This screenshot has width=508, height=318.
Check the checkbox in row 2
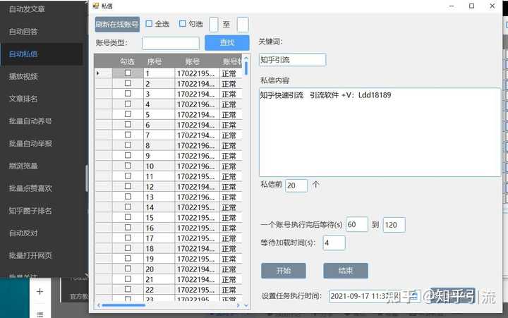coord(128,83)
